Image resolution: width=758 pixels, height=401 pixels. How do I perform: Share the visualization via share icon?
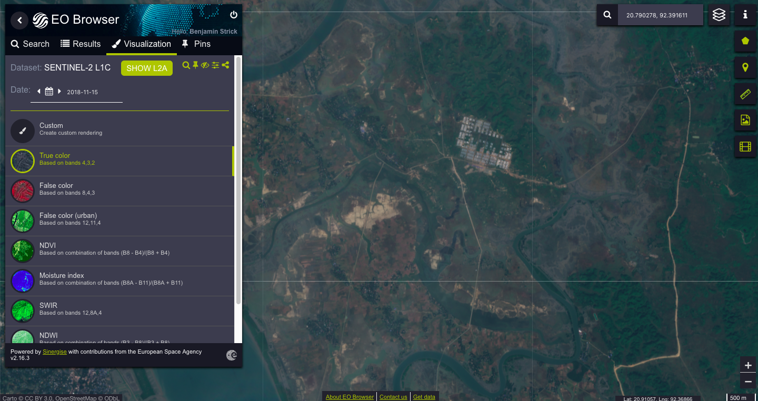[225, 65]
